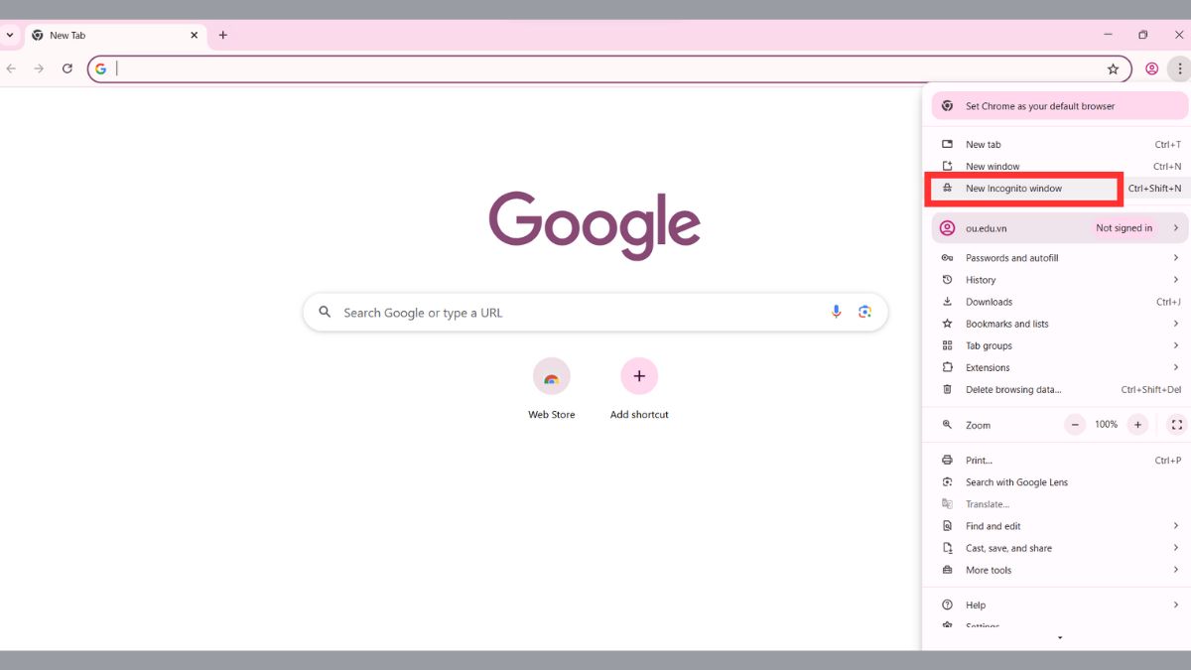The height and width of the screenshot is (670, 1191).
Task: Click the Google G icon in address bar
Action: pos(100,68)
